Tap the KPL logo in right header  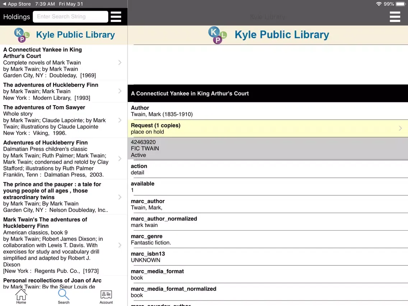pyautogui.click(x=217, y=35)
